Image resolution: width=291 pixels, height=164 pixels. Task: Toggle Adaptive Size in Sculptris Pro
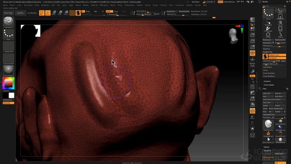[277, 55]
